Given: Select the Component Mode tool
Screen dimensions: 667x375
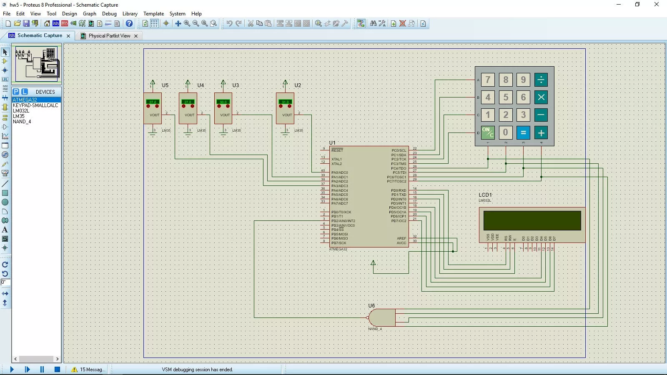Looking at the screenshot, I should point(5,61).
